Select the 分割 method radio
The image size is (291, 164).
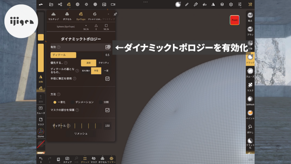[x=104, y=102]
